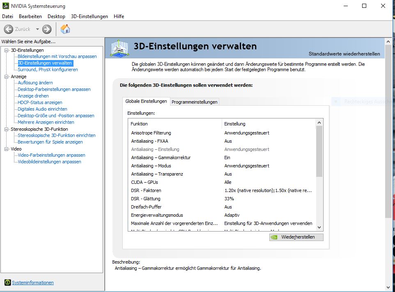The width and height of the screenshot is (395, 292).
Task: Open Video-Farbeinstellungen anpassen
Action: [x=51, y=155]
